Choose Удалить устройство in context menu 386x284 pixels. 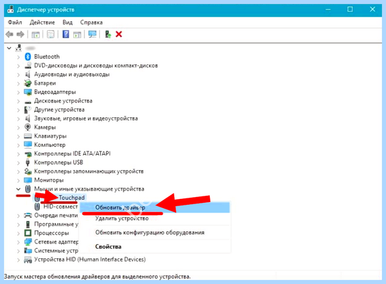(x=154, y=218)
